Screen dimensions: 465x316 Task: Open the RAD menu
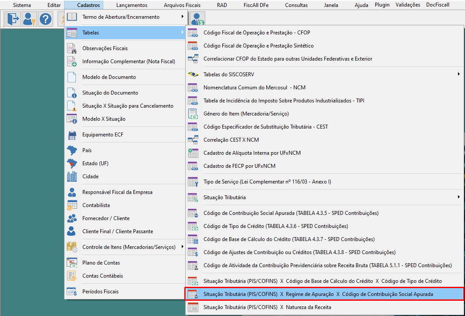tap(222, 5)
